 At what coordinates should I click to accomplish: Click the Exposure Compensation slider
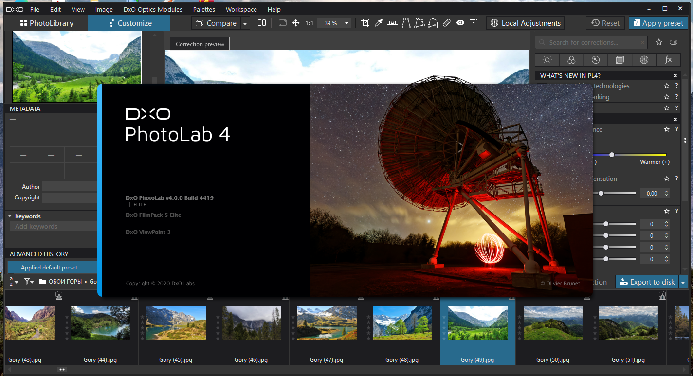click(x=601, y=194)
